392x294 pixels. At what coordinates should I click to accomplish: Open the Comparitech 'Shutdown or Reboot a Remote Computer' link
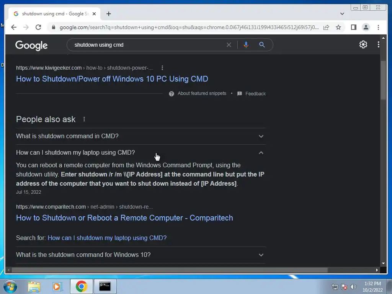click(x=124, y=218)
